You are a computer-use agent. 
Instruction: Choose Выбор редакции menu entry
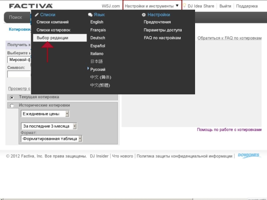[x=60, y=38]
